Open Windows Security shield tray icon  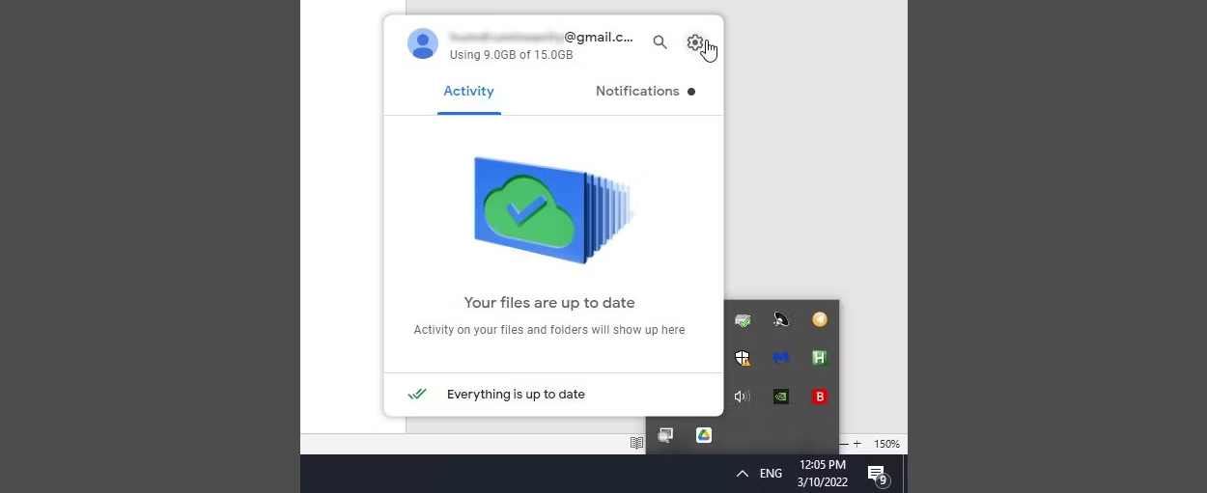[x=743, y=358]
